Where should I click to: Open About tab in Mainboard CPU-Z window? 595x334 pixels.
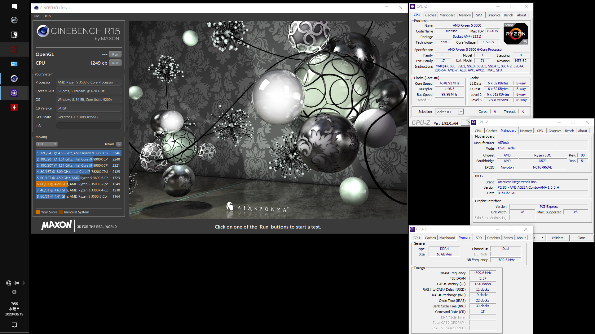click(582, 131)
